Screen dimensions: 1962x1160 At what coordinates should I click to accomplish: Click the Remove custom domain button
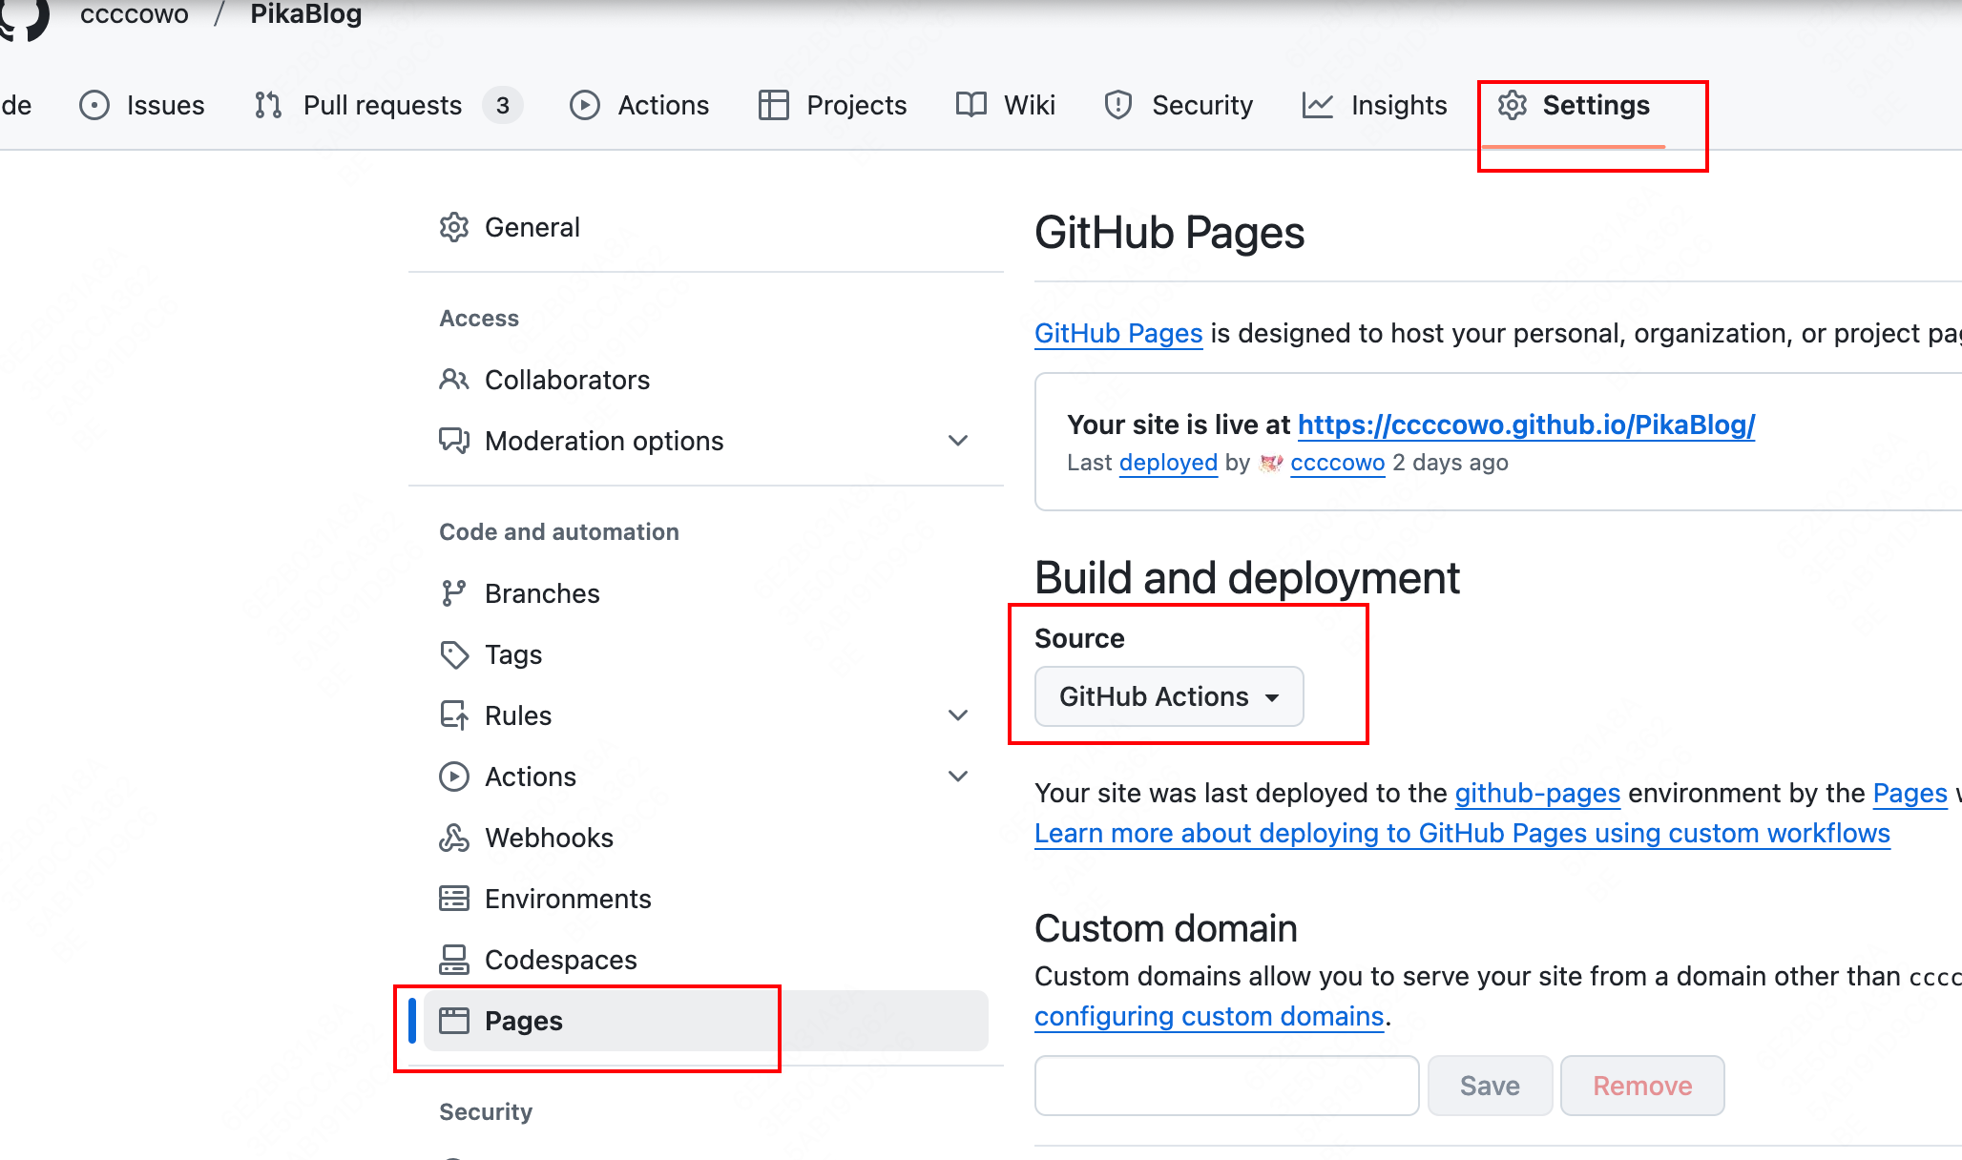[1642, 1086]
